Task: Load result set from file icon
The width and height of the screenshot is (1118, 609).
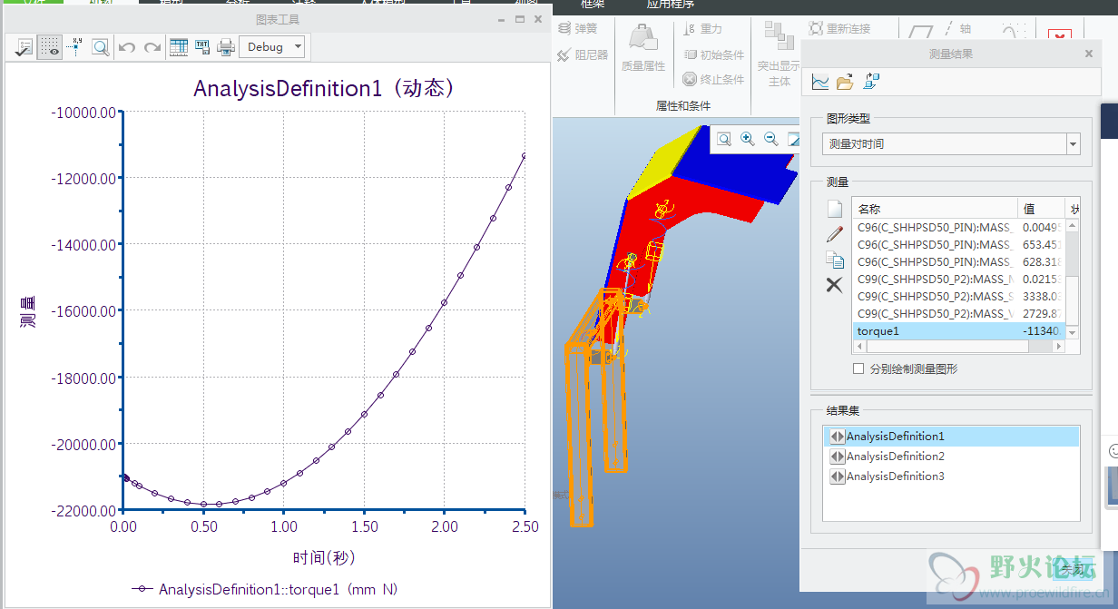Action: [x=845, y=83]
